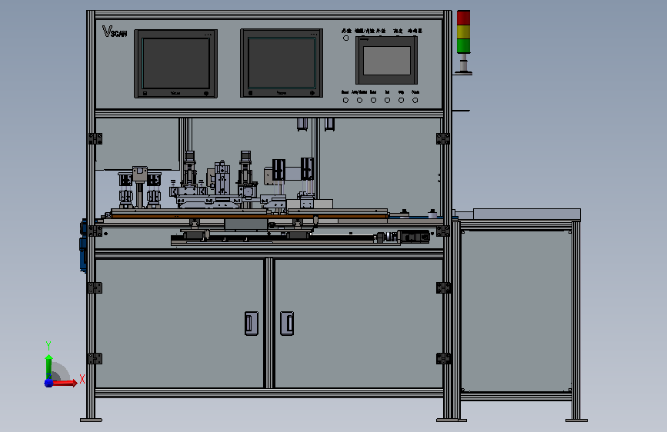Select the blue component on the frame's left side
Image resolution: width=667 pixels, height=432 pixels.
click(83, 245)
